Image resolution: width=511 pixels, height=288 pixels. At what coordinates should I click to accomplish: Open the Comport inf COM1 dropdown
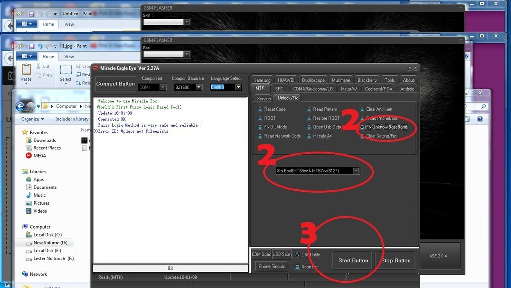(x=162, y=87)
